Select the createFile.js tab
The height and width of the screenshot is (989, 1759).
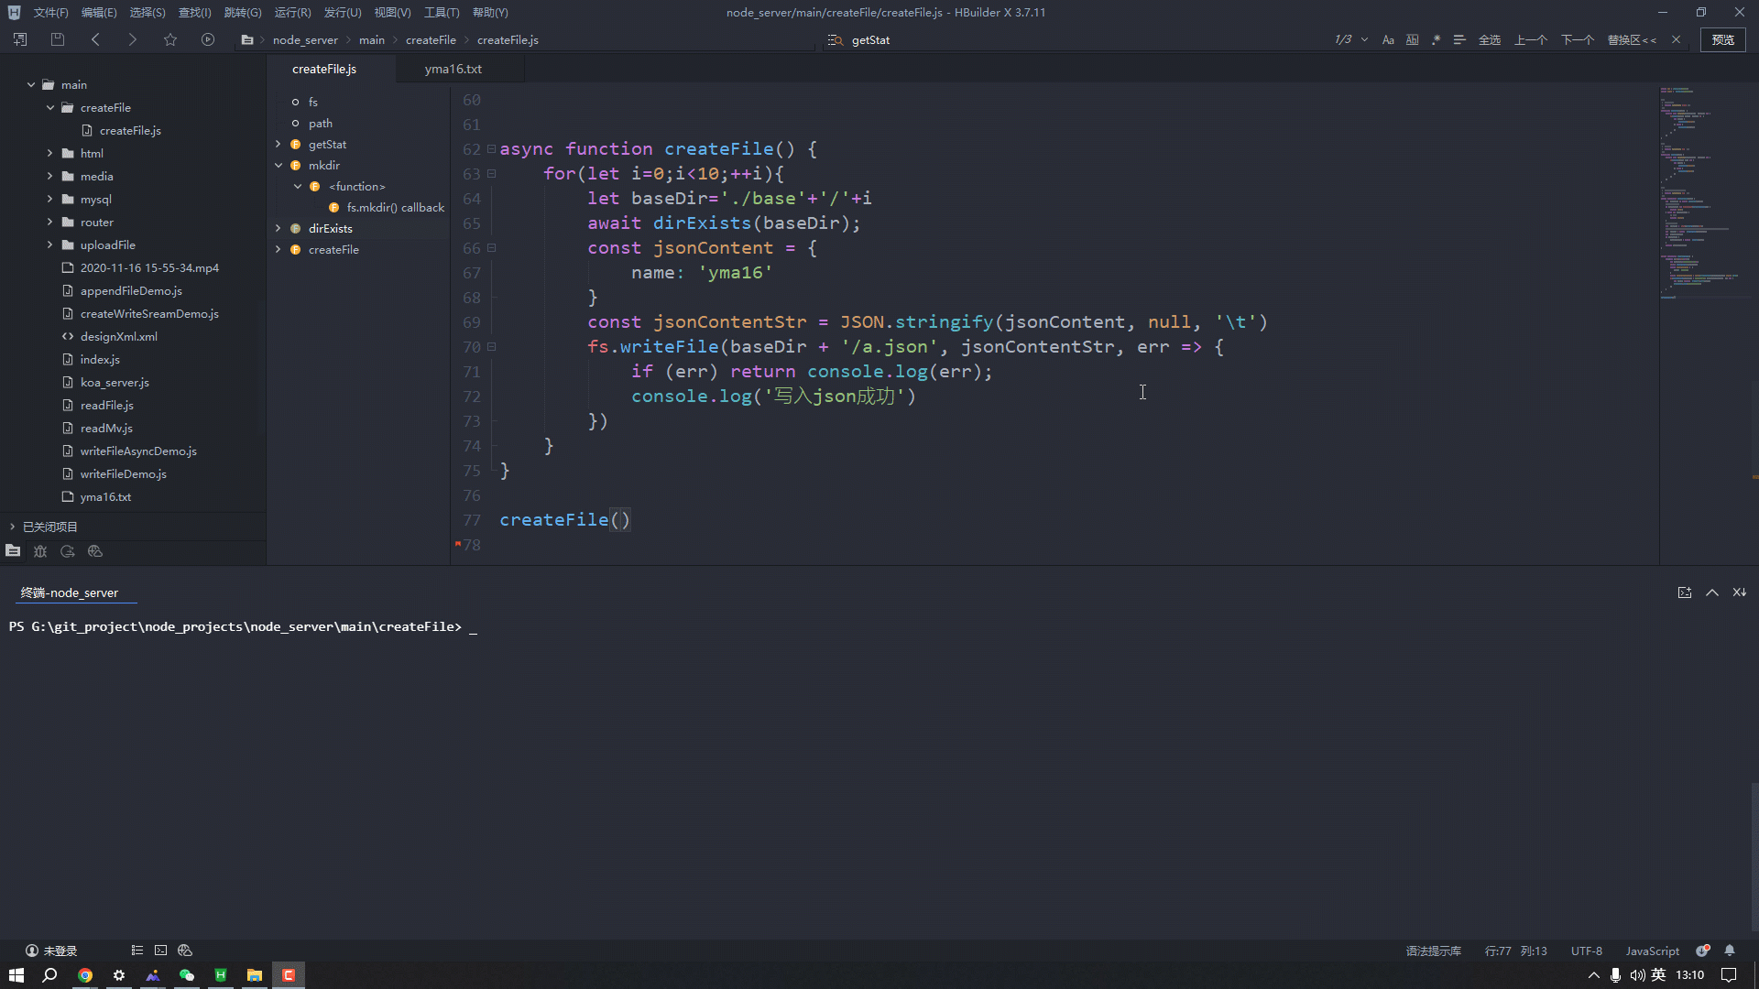[323, 68]
